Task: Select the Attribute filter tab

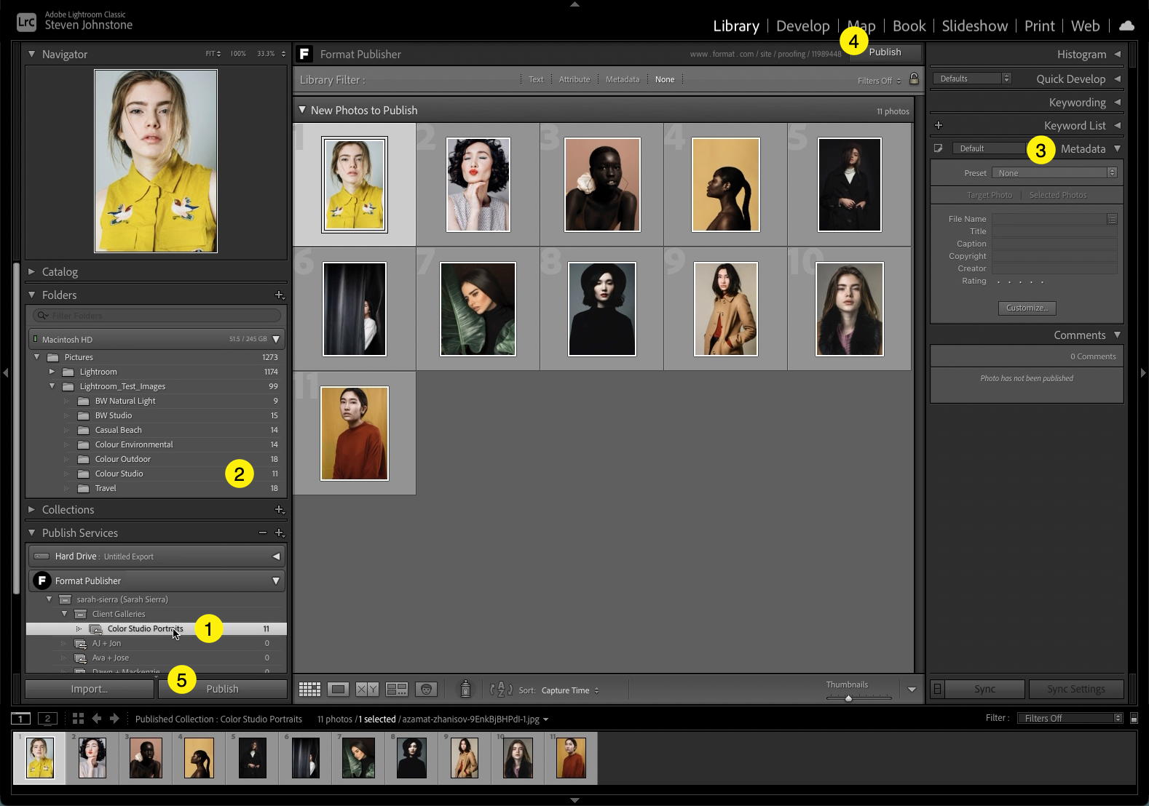Action: (574, 79)
